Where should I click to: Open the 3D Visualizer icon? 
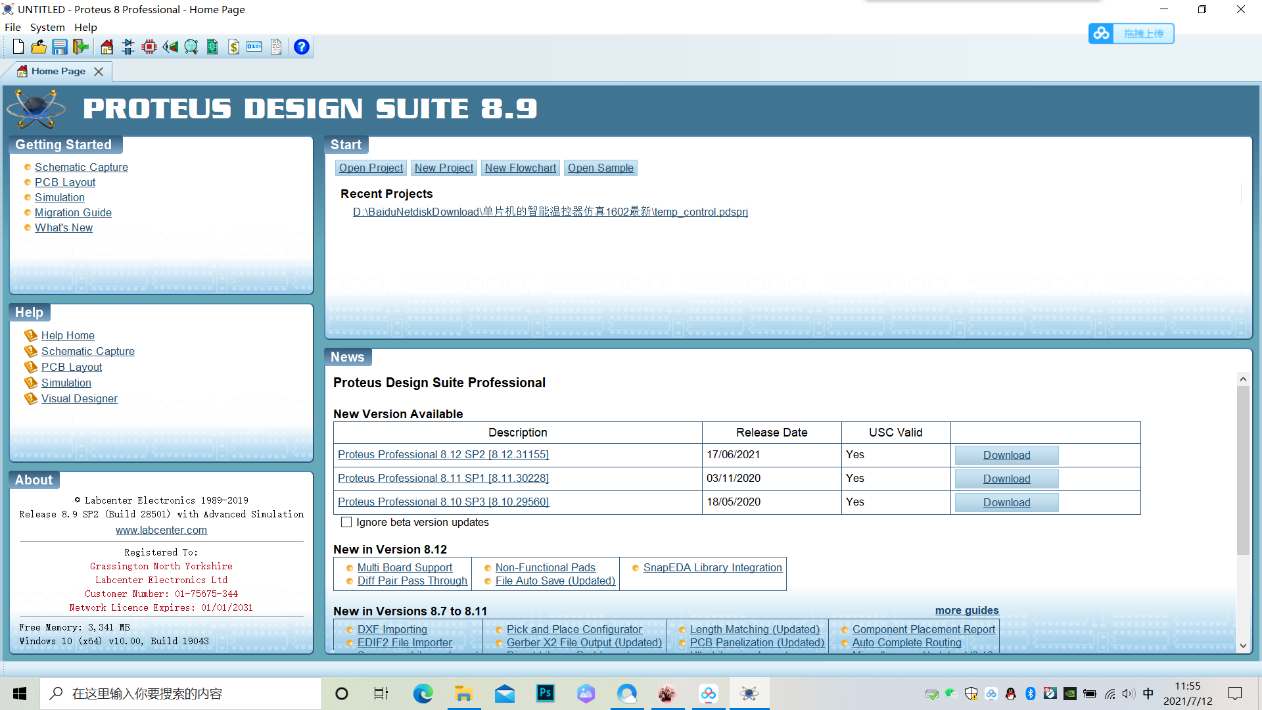170,47
